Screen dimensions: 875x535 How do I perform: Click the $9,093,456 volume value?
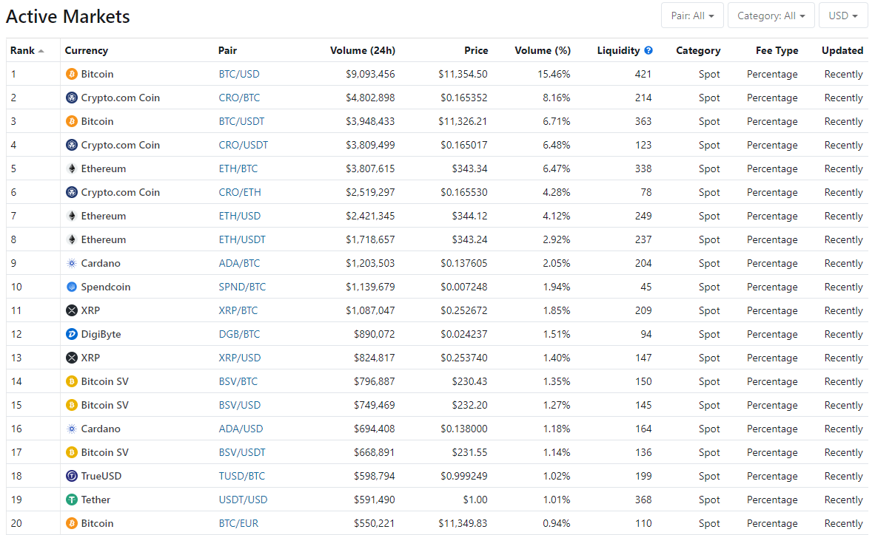[370, 74]
